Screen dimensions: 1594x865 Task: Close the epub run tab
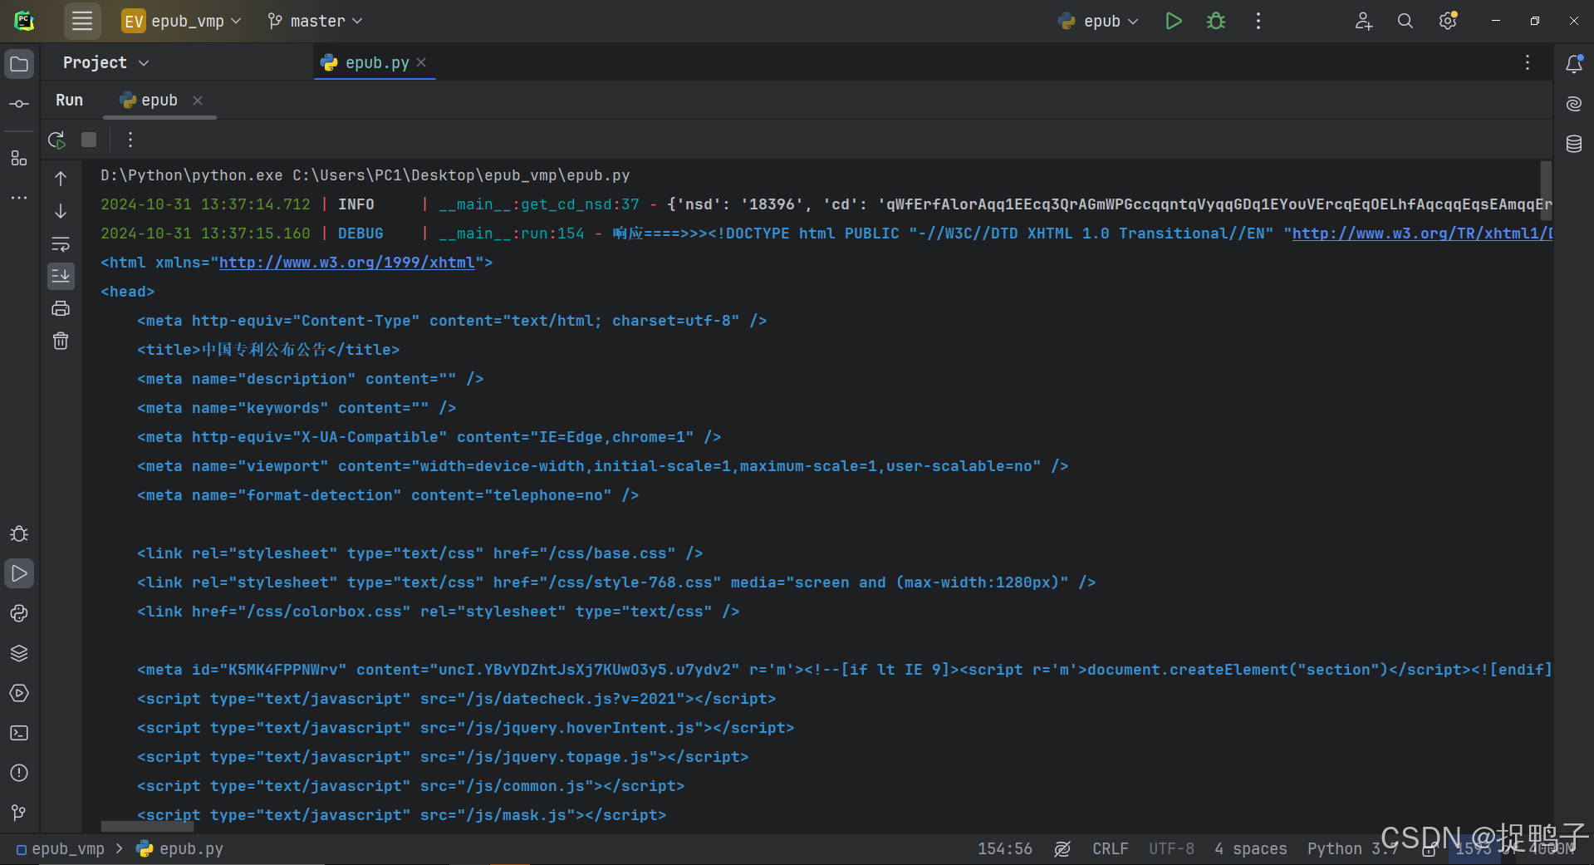coord(198,100)
